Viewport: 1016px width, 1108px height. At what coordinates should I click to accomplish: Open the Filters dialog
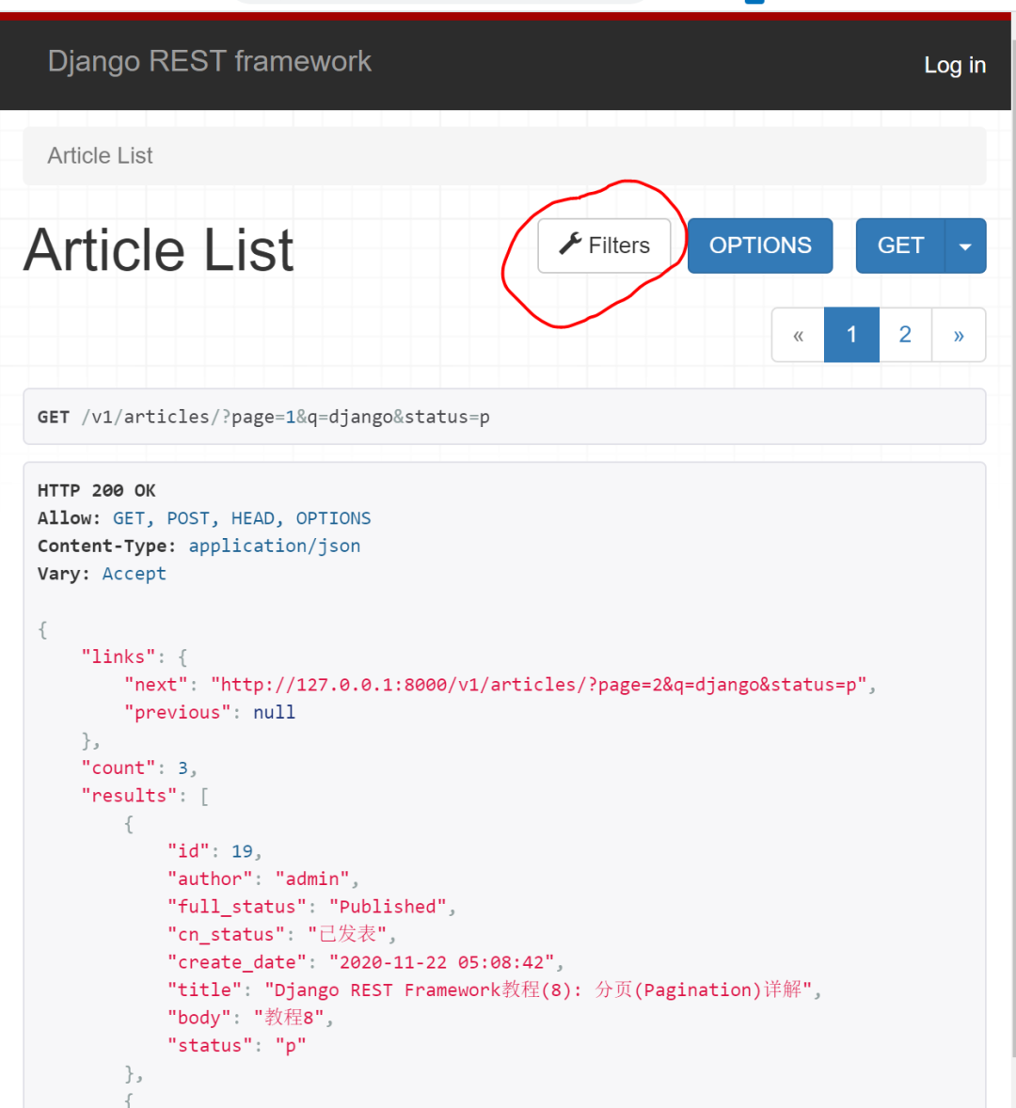coord(604,245)
